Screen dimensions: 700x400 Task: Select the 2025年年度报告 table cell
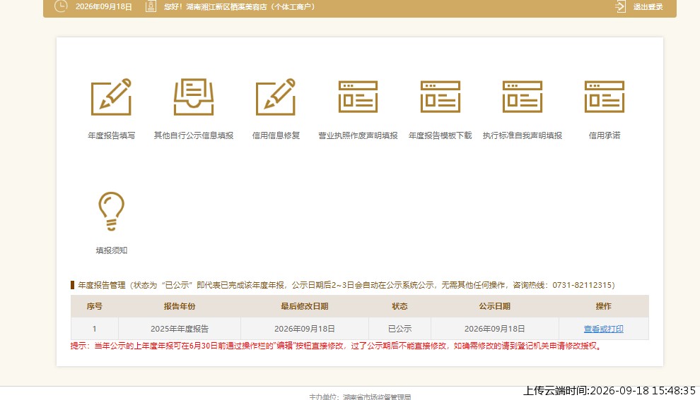180,329
